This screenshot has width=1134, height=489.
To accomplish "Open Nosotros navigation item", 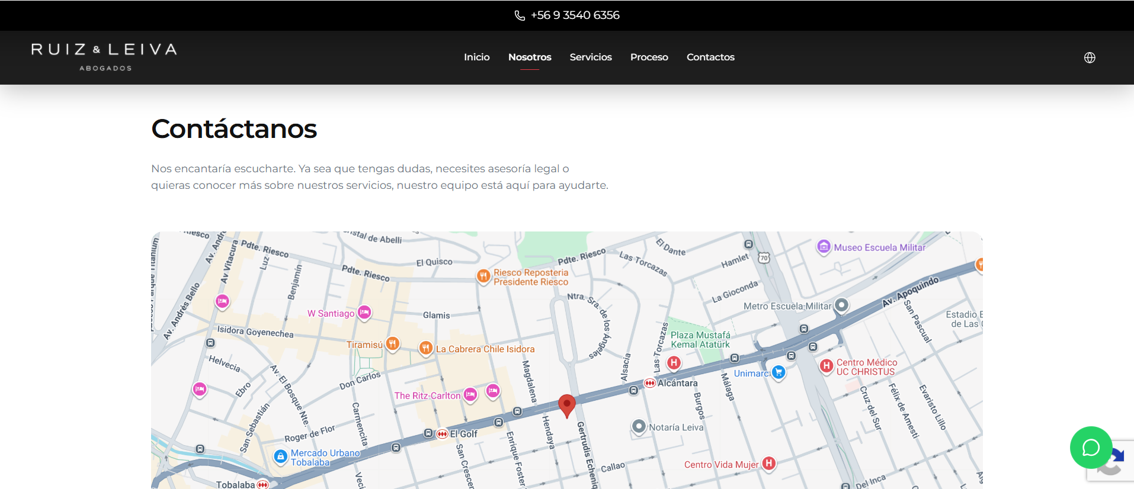I will click(x=530, y=57).
